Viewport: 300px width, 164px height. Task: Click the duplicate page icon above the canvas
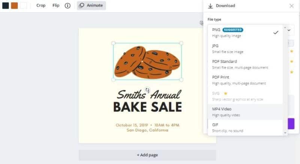pos(202,23)
